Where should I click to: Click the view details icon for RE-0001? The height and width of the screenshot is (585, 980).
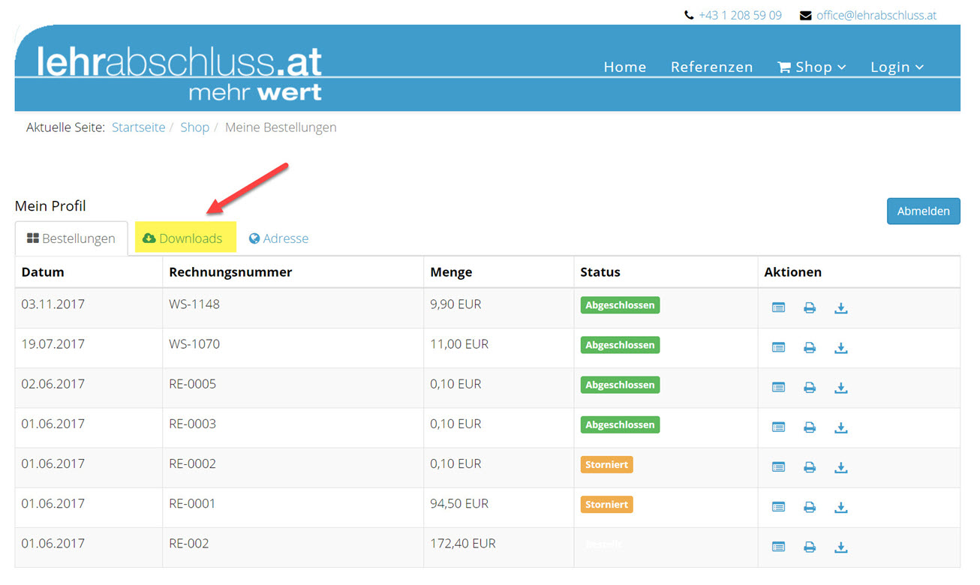pyautogui.click(x=778, y=507)
